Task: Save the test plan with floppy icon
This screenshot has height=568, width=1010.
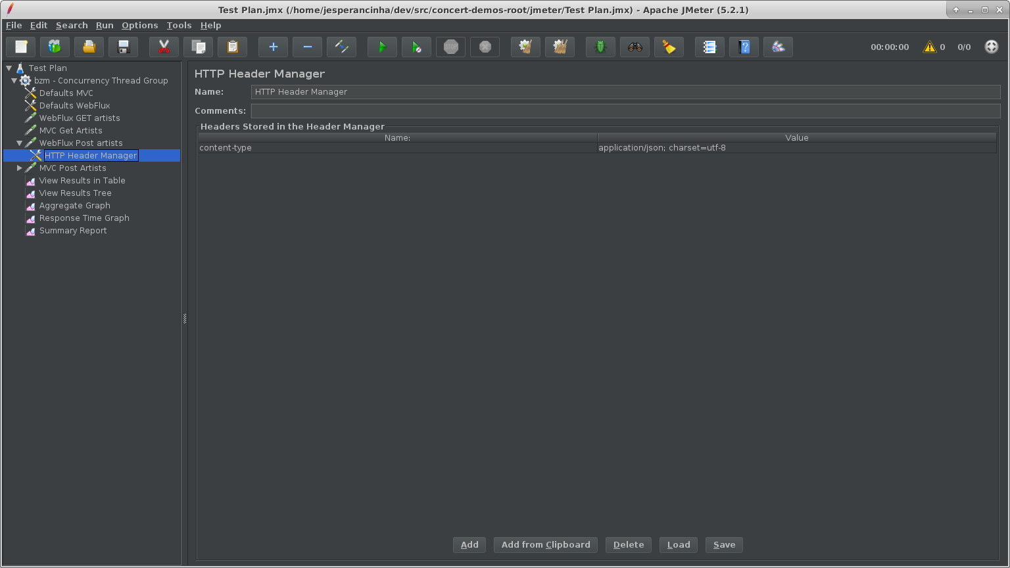Action: click(124, 47)
